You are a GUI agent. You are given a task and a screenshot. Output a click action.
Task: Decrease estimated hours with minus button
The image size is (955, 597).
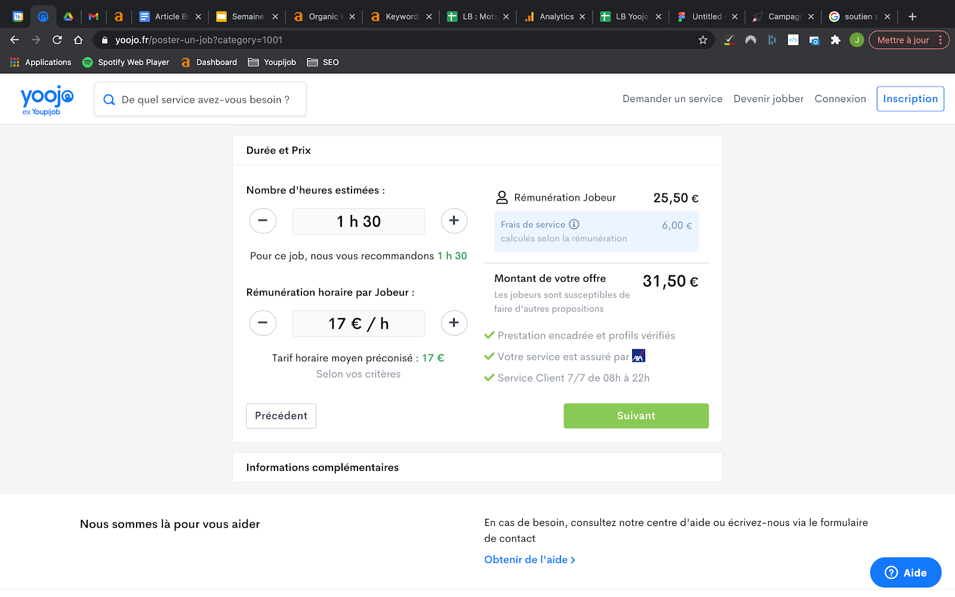(263, 221)
